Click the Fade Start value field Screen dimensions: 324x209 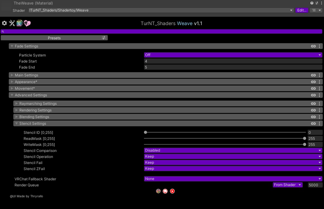pos(233,61)
